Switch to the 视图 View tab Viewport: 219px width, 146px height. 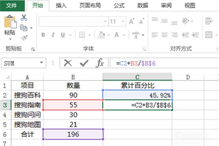tap(190, 6)
